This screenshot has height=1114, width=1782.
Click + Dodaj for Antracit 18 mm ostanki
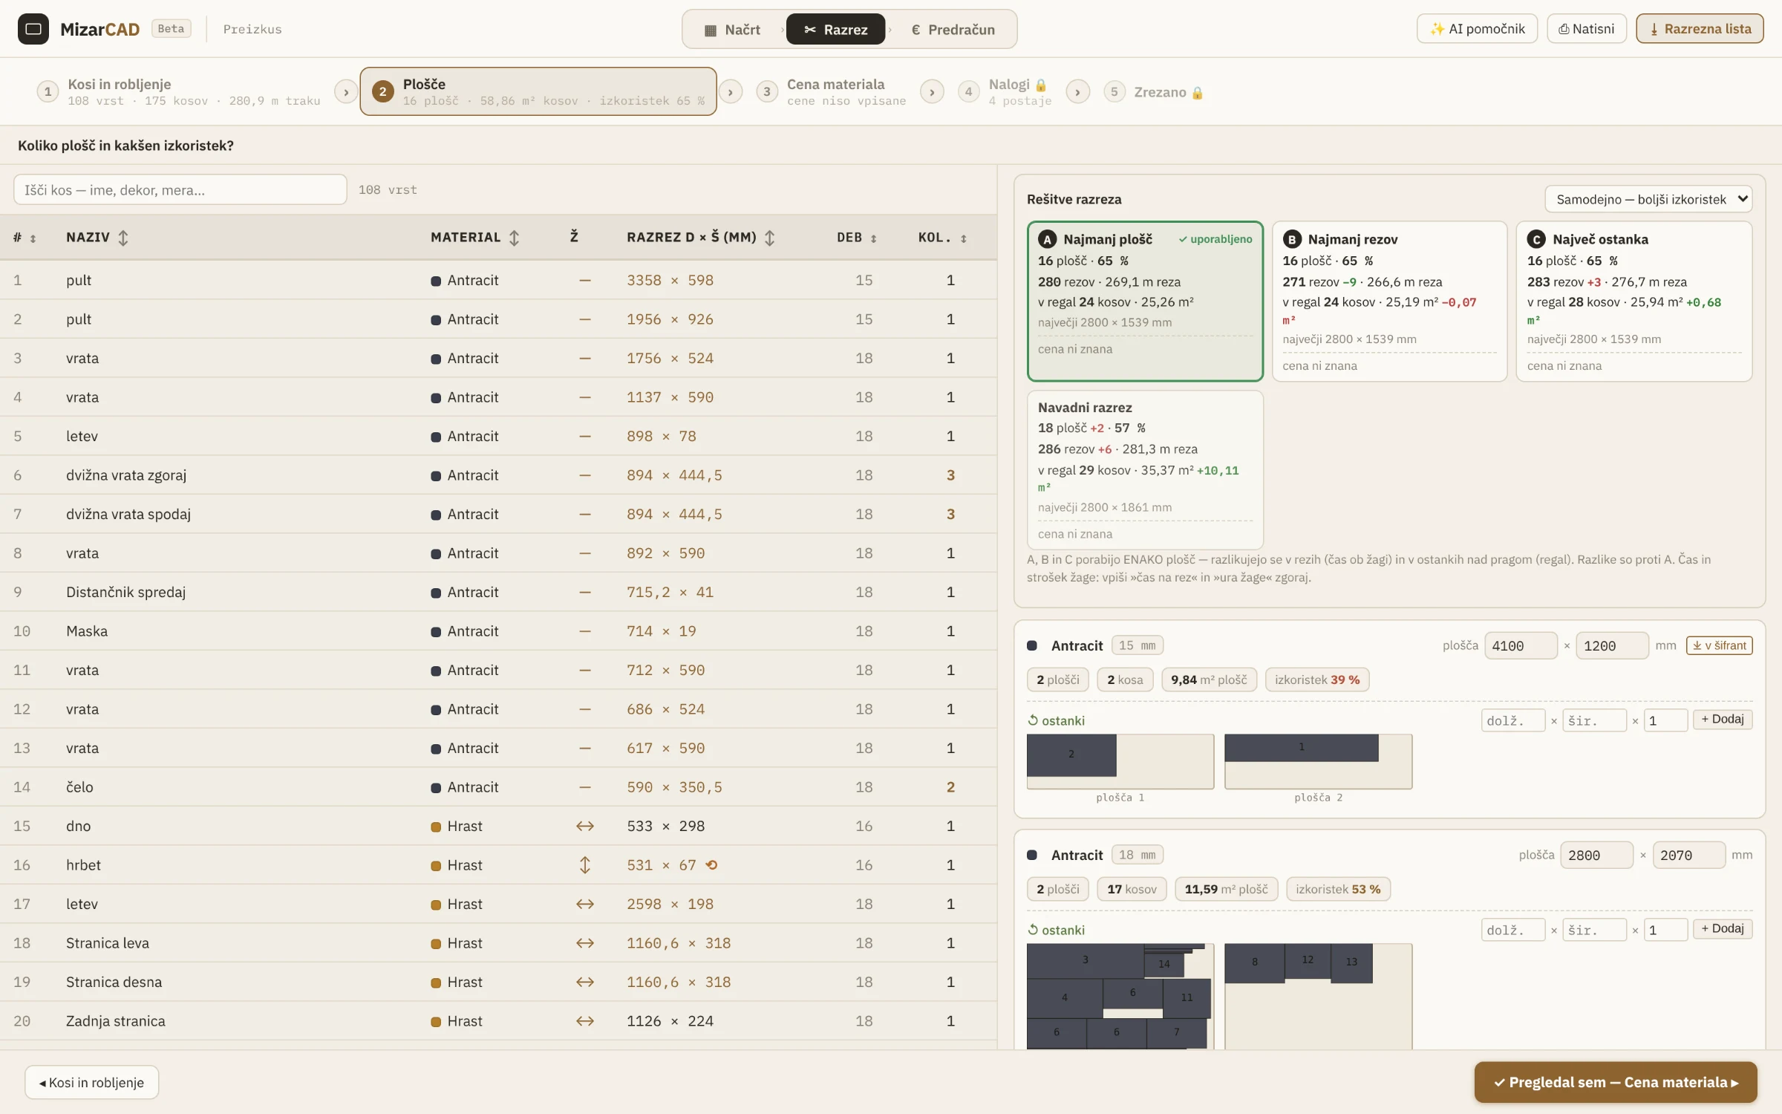click(x=1722, y=928)
